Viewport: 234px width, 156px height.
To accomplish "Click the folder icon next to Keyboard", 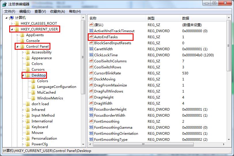I will point(28,127).
